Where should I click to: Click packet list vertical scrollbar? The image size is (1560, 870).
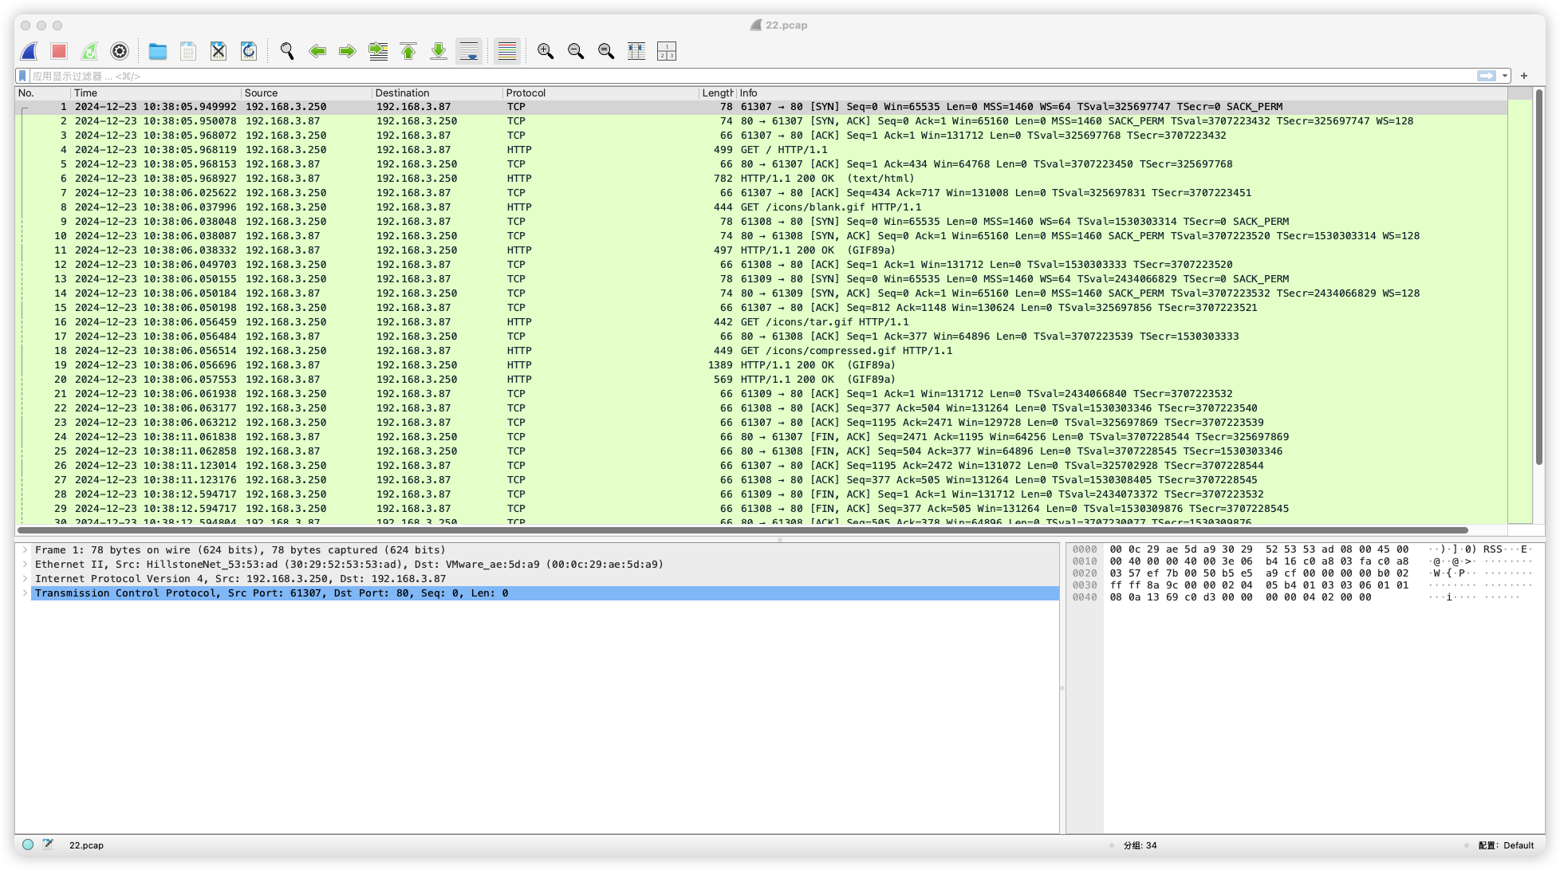pyautogui.click(x=1539, y=278)
